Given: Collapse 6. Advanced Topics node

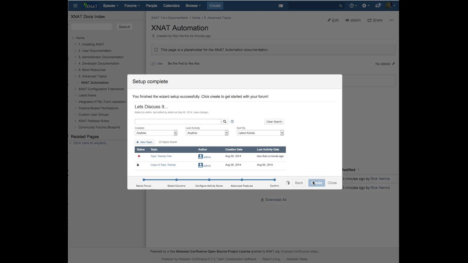Looking at the screenshot, I should click(76, 76).
